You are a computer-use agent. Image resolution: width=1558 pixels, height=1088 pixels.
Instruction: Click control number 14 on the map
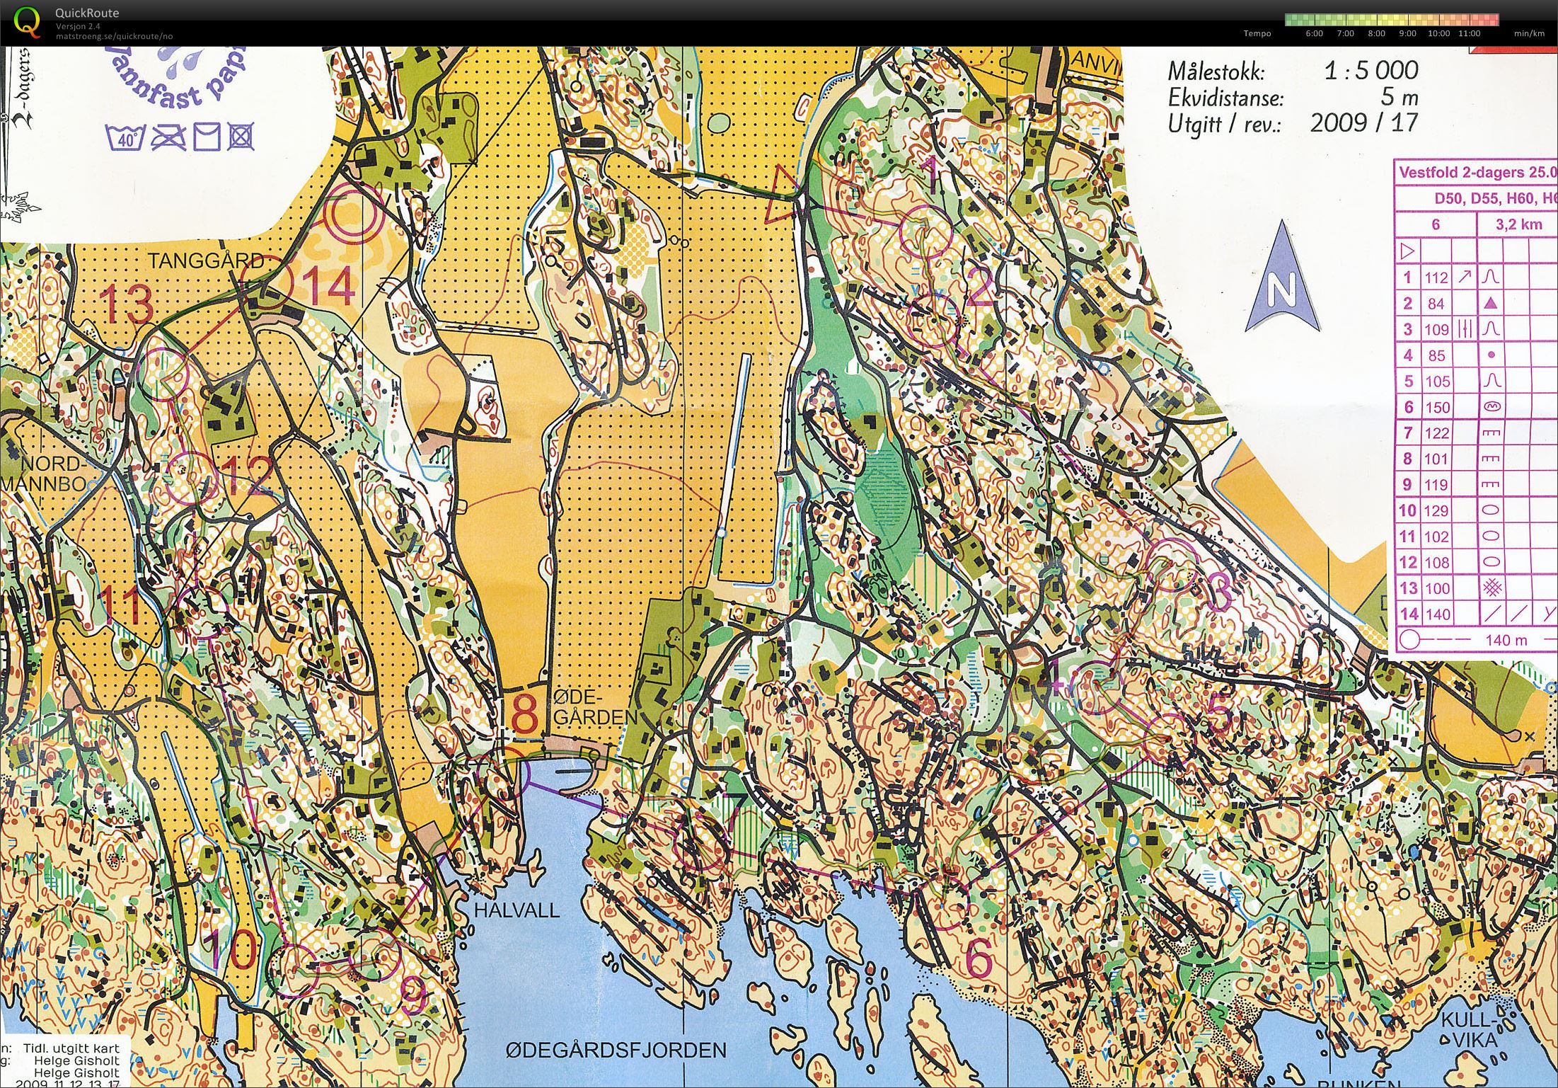tap(328, 287)
